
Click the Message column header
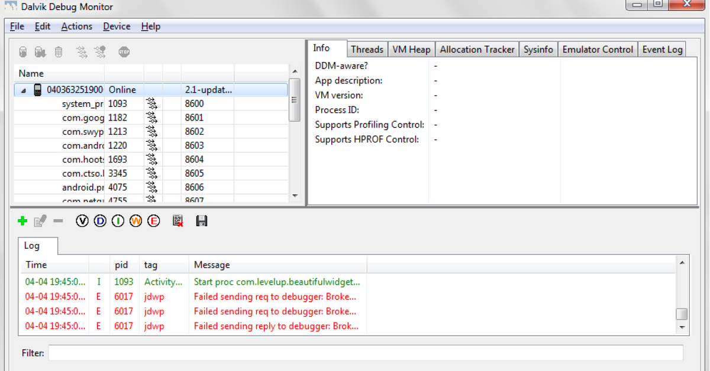(x=212, y=265)
